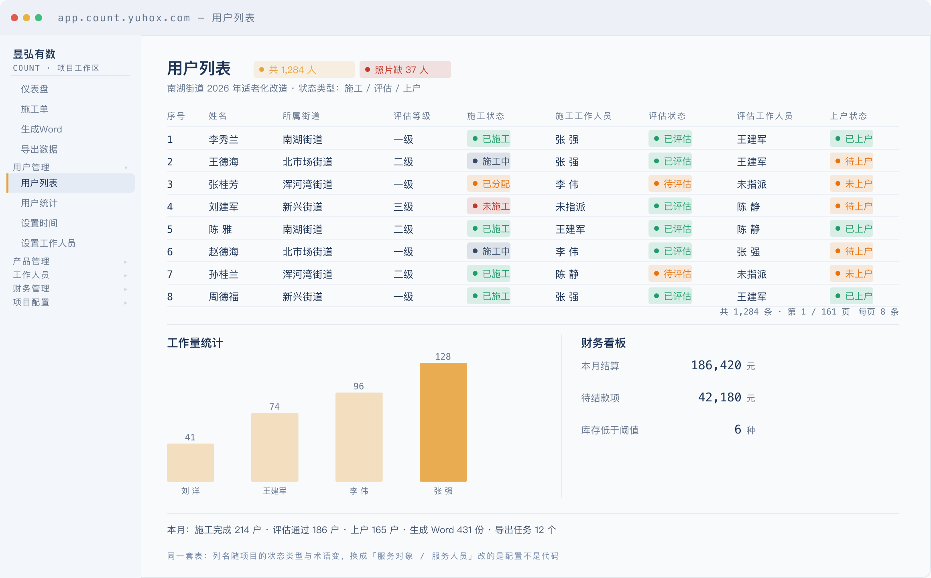
Task: Open 施工单 in the sidebar
Action: tap(71, 109)
